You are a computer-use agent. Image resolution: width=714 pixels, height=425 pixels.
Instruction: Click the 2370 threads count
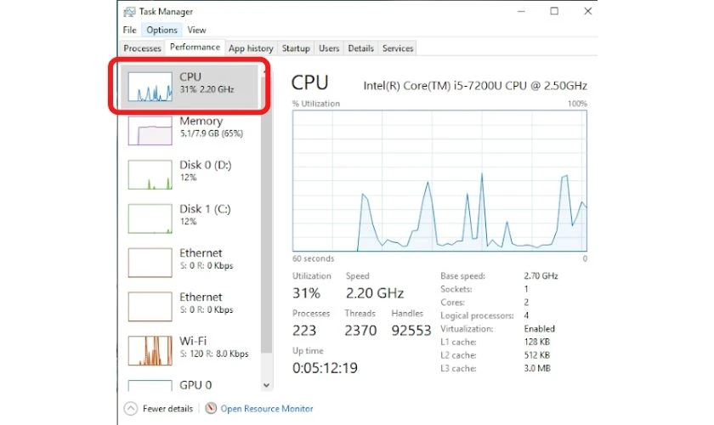(360, 331)
